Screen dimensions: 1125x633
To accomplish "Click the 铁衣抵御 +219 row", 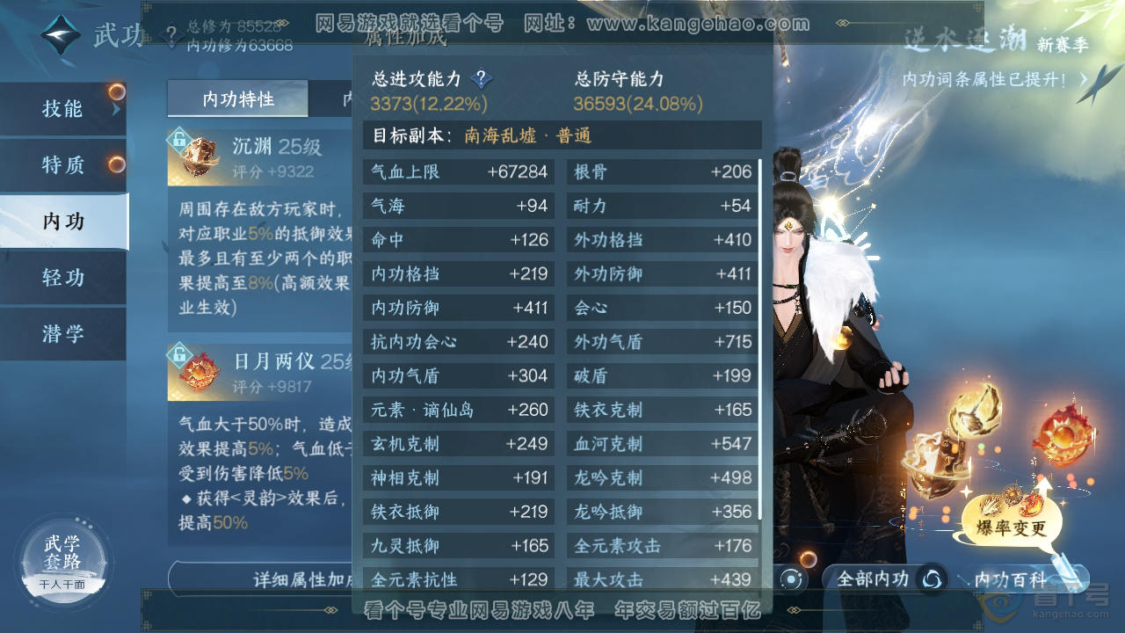I will 459,512.
